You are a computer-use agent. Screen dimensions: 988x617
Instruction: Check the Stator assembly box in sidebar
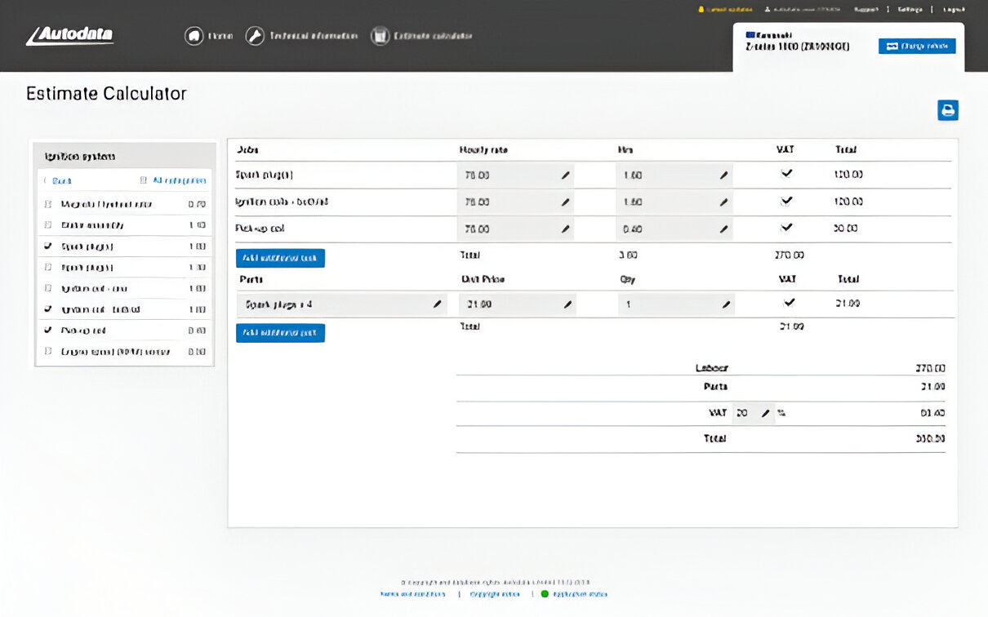(48, 225)
